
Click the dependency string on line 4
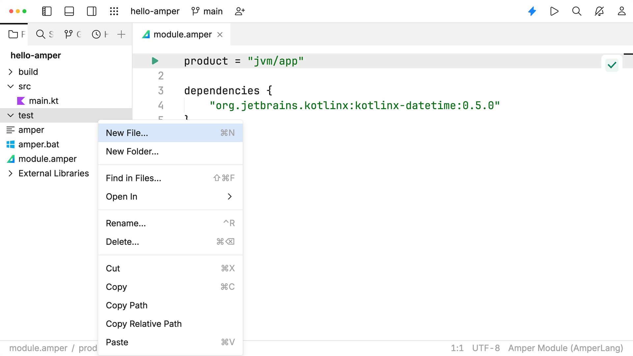(x=355, y=105)
